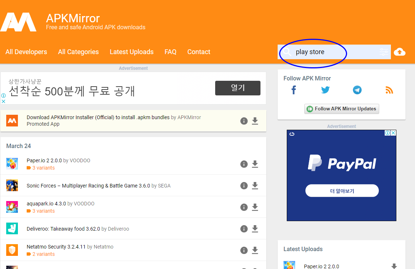
Task: Show info for Deliveroo 3.62.0
Action: pyautogui.click(x=244, y=229)
